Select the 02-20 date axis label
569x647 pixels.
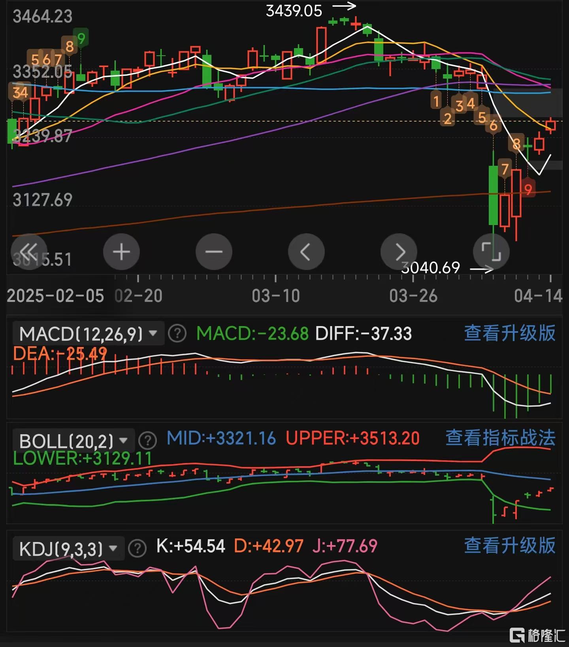pos(138,296)
